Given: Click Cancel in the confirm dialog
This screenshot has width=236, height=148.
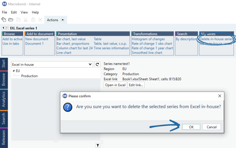Looking at the screenshot, I should pos(212,127).
